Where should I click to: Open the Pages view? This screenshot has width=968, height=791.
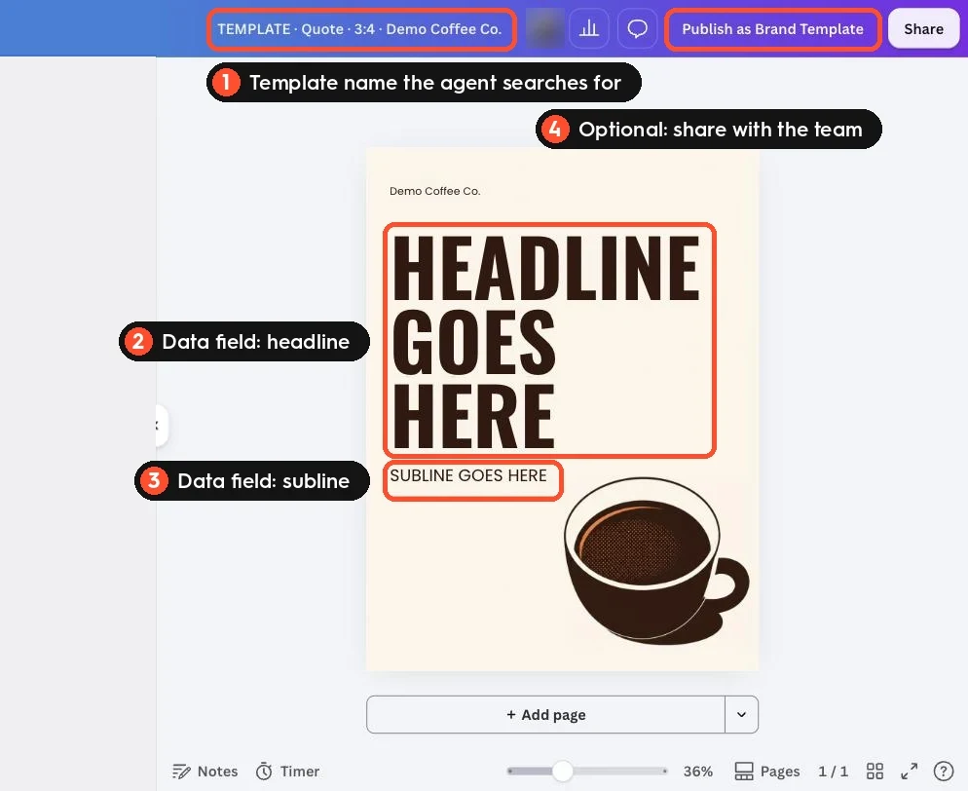pos(766,772)
